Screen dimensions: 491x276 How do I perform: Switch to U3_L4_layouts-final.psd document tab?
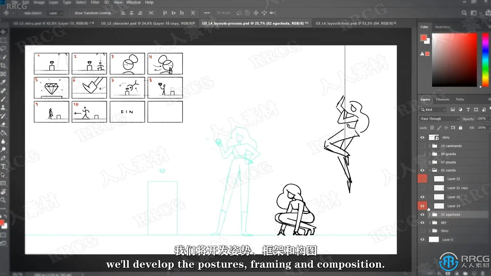(x=354, y=23)
